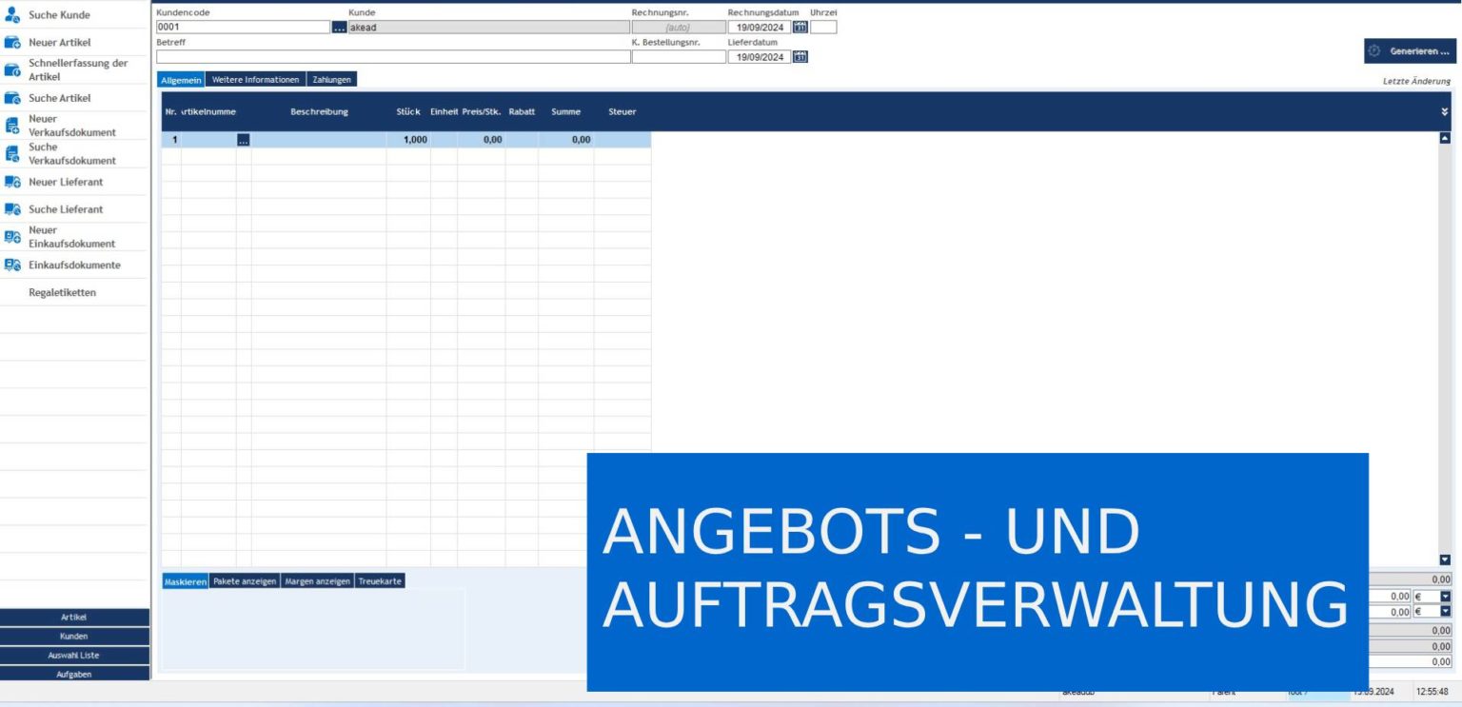Click the Lieferdatum date field
Viewport: 1462px width, 707px height.
tap(760, 57)
